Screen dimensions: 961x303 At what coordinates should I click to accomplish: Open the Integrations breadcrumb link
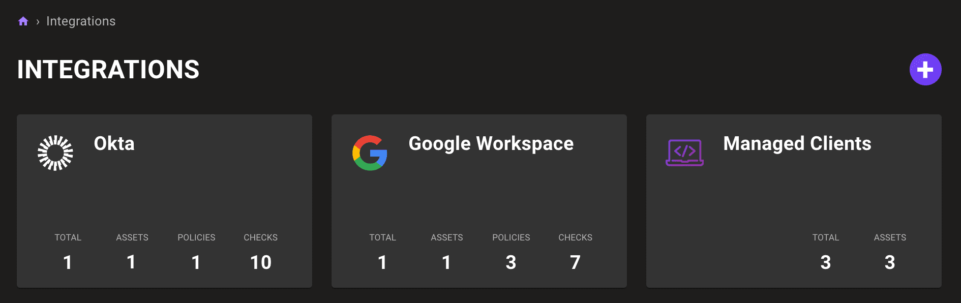[x=80, y=21]
